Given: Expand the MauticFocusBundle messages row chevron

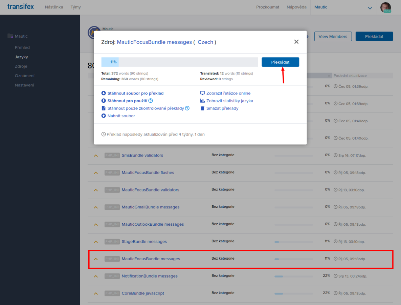Looking at the screenshot, I should (x=96, y=259).
